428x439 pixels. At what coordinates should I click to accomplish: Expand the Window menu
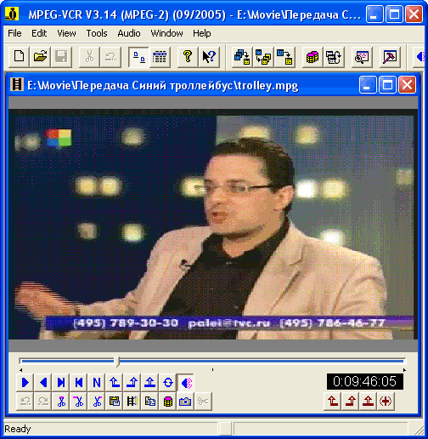click(x=166, y=33)
